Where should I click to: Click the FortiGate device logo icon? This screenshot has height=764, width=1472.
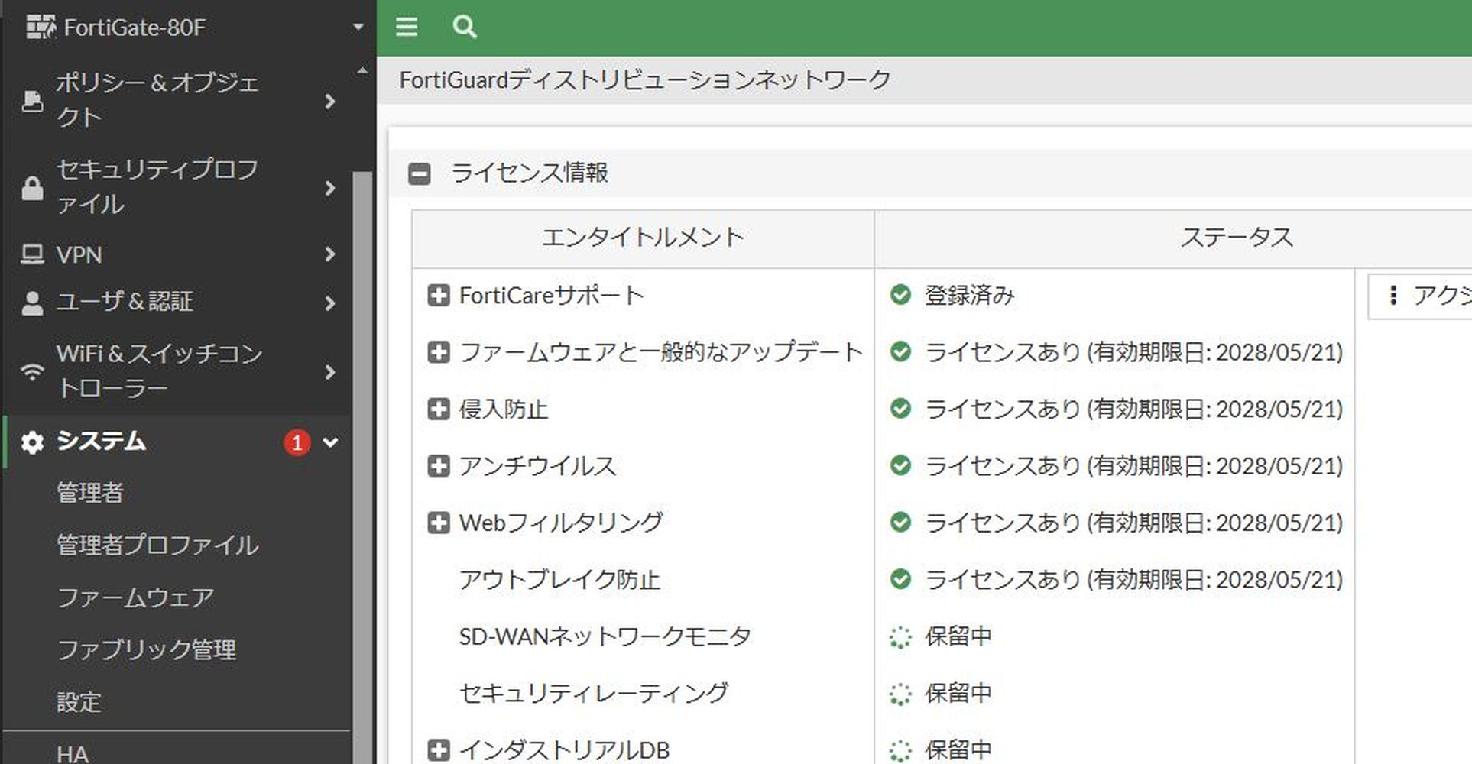coord(41,28)
